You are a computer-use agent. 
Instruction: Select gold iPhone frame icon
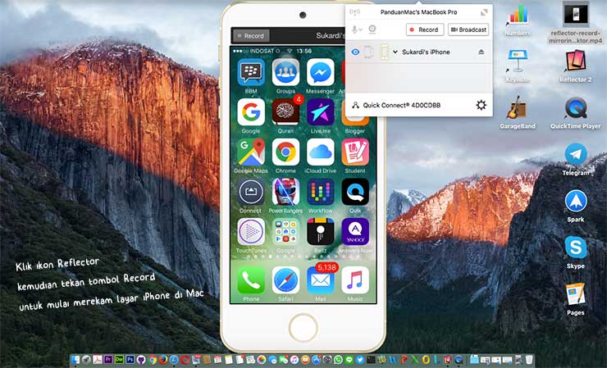pyautogui.click(x=384, y=52)
